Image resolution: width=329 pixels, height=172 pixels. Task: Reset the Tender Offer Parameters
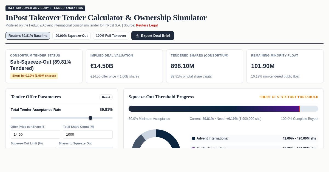click(106, 97)
